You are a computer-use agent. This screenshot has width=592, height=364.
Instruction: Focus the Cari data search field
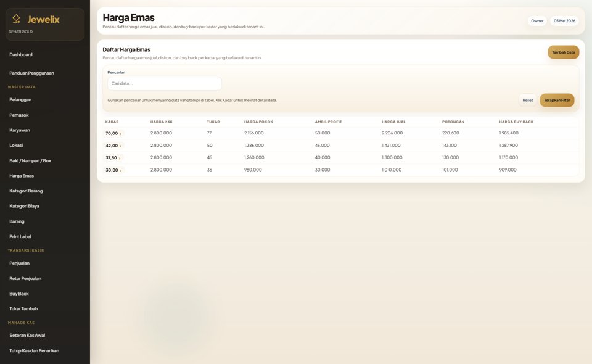[x=165, y=83]
